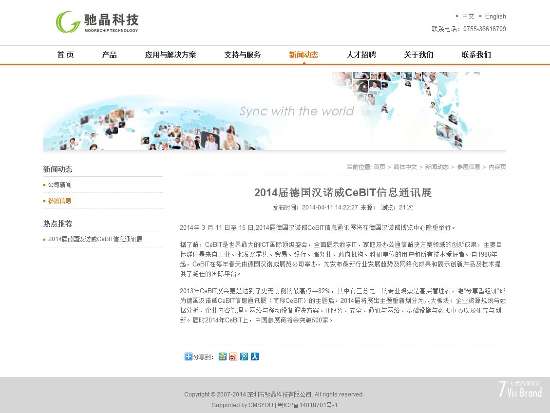The width and height of the screenshot is (550, 413).
Task: Select 公司新闻 in the sidebar
Action: tap(60, 185)
